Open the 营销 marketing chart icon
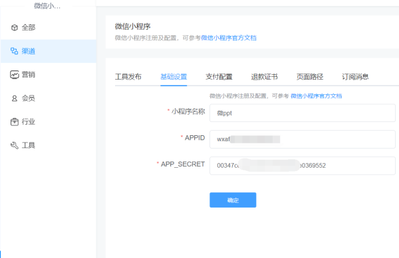Screen dimensions: 399x258 [x=15, y=74]
